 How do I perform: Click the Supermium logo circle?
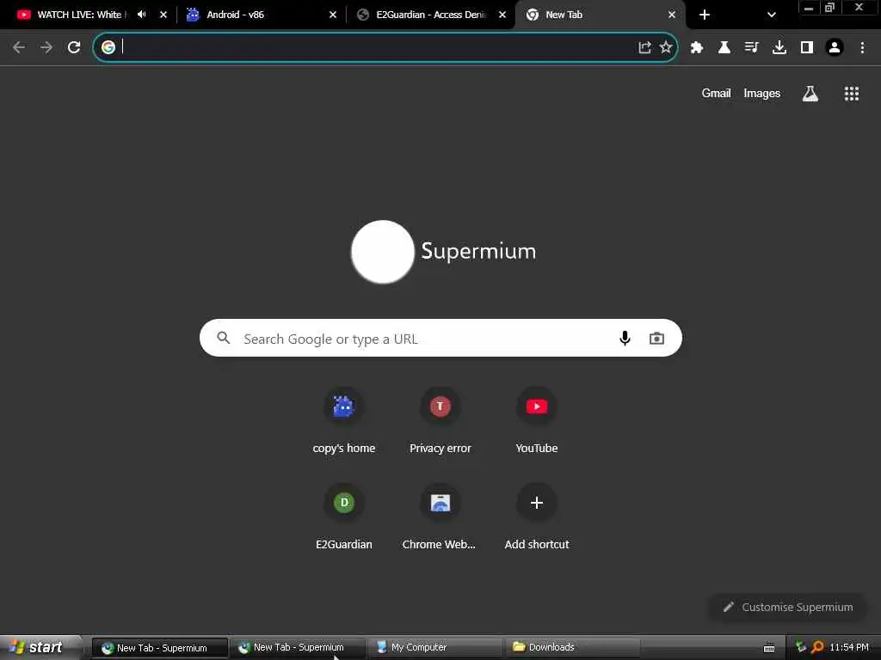tap(383, 252)
